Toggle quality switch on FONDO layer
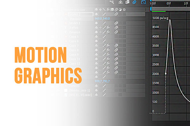This screenshot has width=190, height=126. (104, 86)
